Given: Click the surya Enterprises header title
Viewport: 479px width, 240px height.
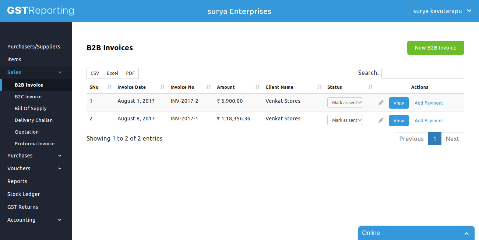Looking at the screenshot, I should pyautogui.click(x=239, y=11).
